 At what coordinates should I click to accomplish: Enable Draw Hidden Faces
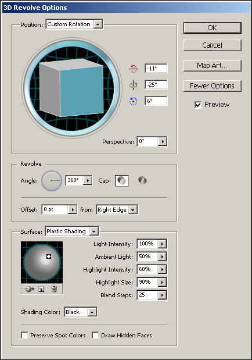95,335
